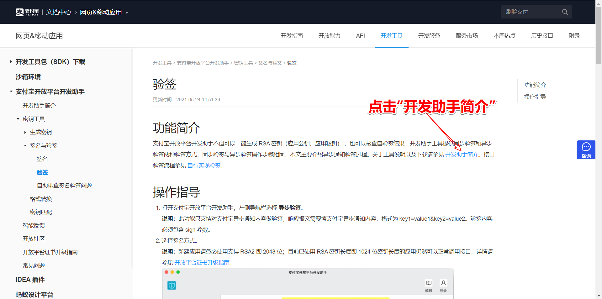
Task: Open 开发助手简介 in the sidebar
Action: pyautogui.click(x=39, y=106)
